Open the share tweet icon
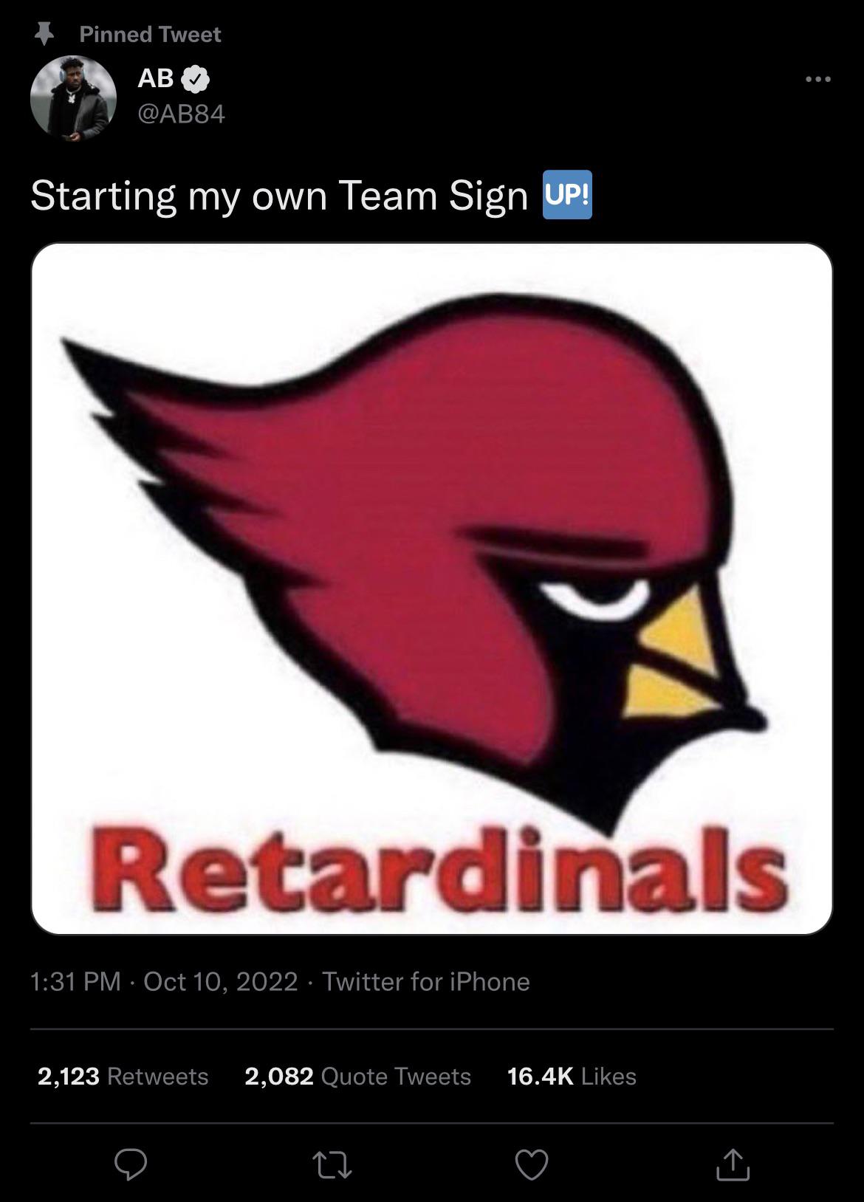Image resolution: width=864 pixels, height=1202 pixels. (733, 1164)
